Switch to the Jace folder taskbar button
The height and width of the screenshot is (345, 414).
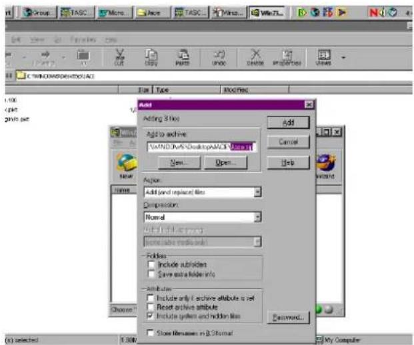pyautogui.click(x=151, y=13)
